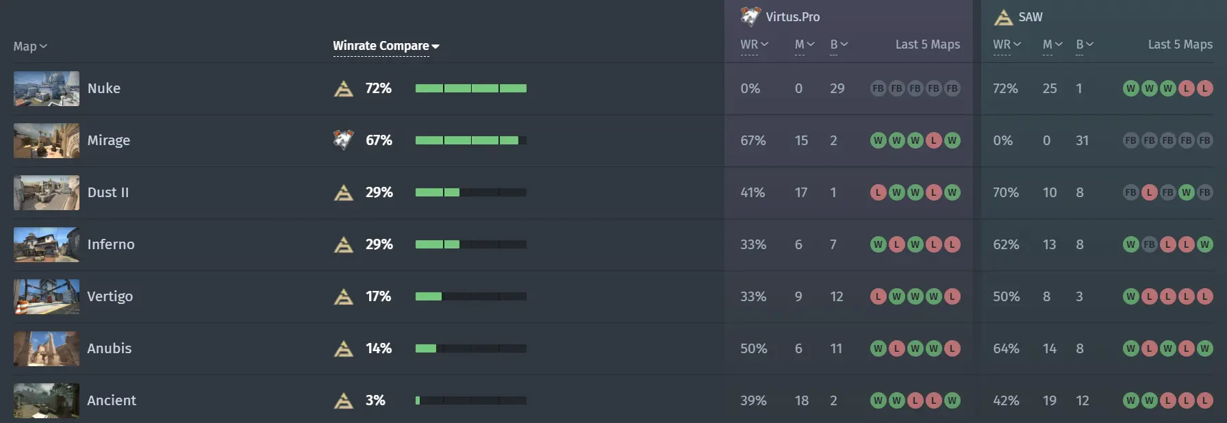Image resolution: width=1227 pixels, height=423 pixels.
Task: Click the first W badge in Virtus.Pro's Mirage last-5 row
Action: point(878,140)
